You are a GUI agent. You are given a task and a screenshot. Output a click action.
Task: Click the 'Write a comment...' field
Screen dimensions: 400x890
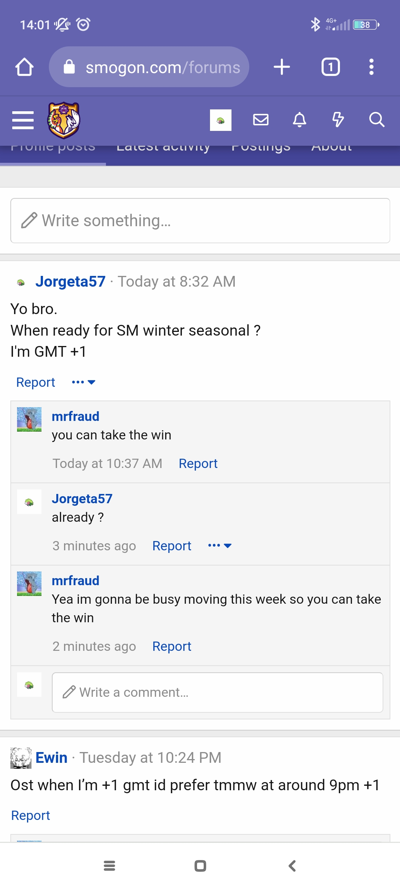(218, 692)
